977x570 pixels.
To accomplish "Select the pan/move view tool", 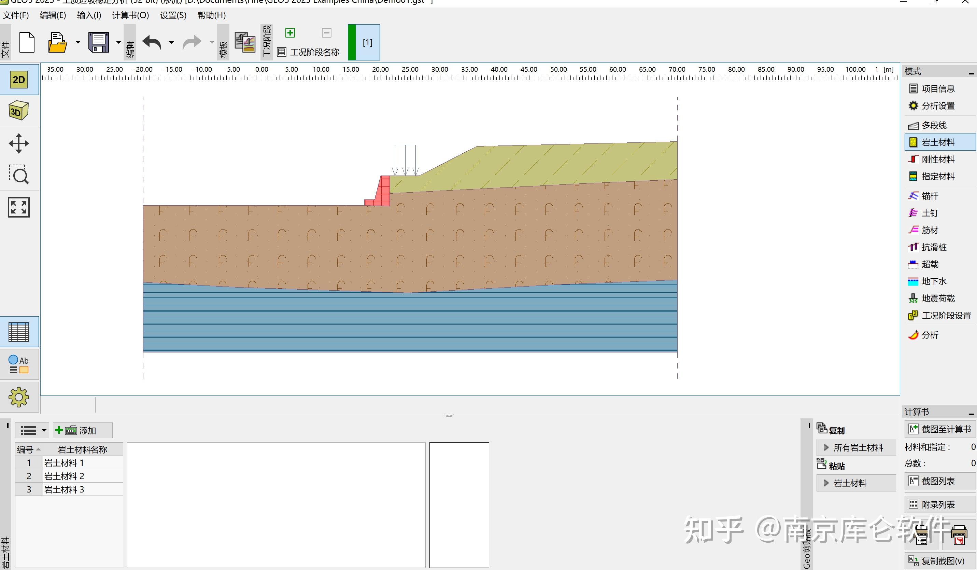I will coord(18,143).
